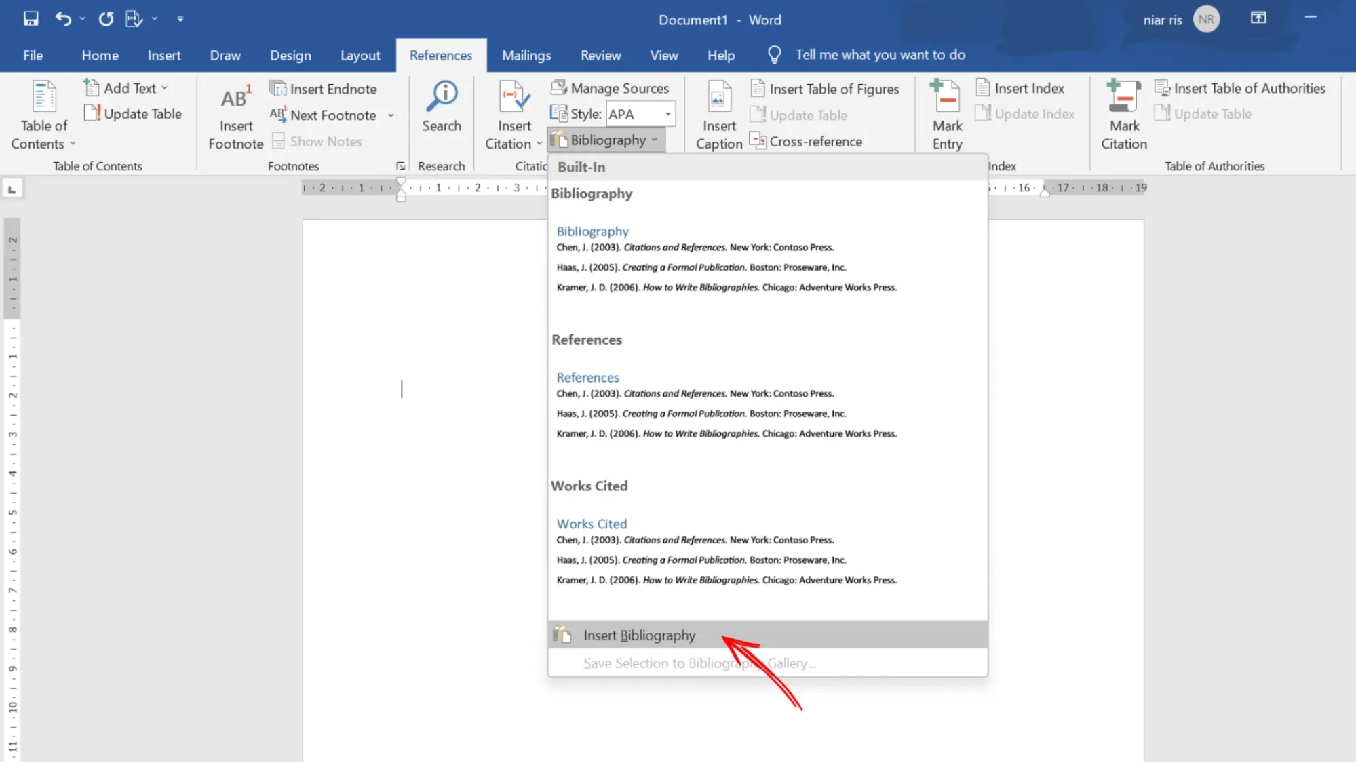Open Next Footnote dropdown arrow

tap(391, 115)
